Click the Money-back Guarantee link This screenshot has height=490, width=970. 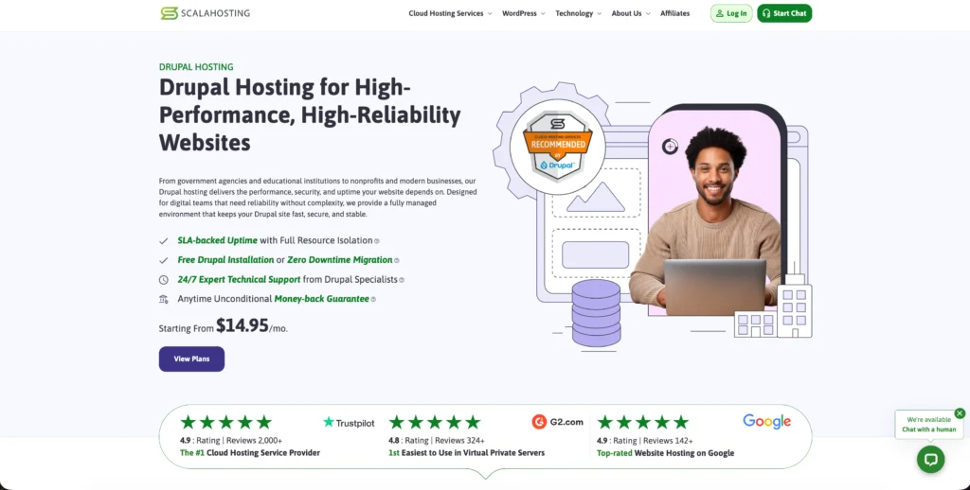click(x=322, y=299)
